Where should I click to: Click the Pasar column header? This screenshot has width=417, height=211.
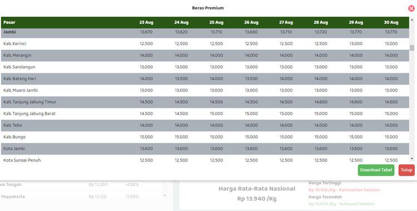pyautogui.click(x=9, y=22)
